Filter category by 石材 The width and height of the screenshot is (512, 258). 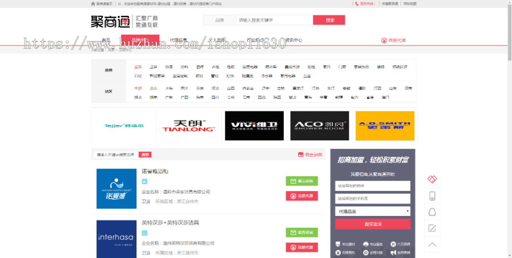click(x=138, y=76)
